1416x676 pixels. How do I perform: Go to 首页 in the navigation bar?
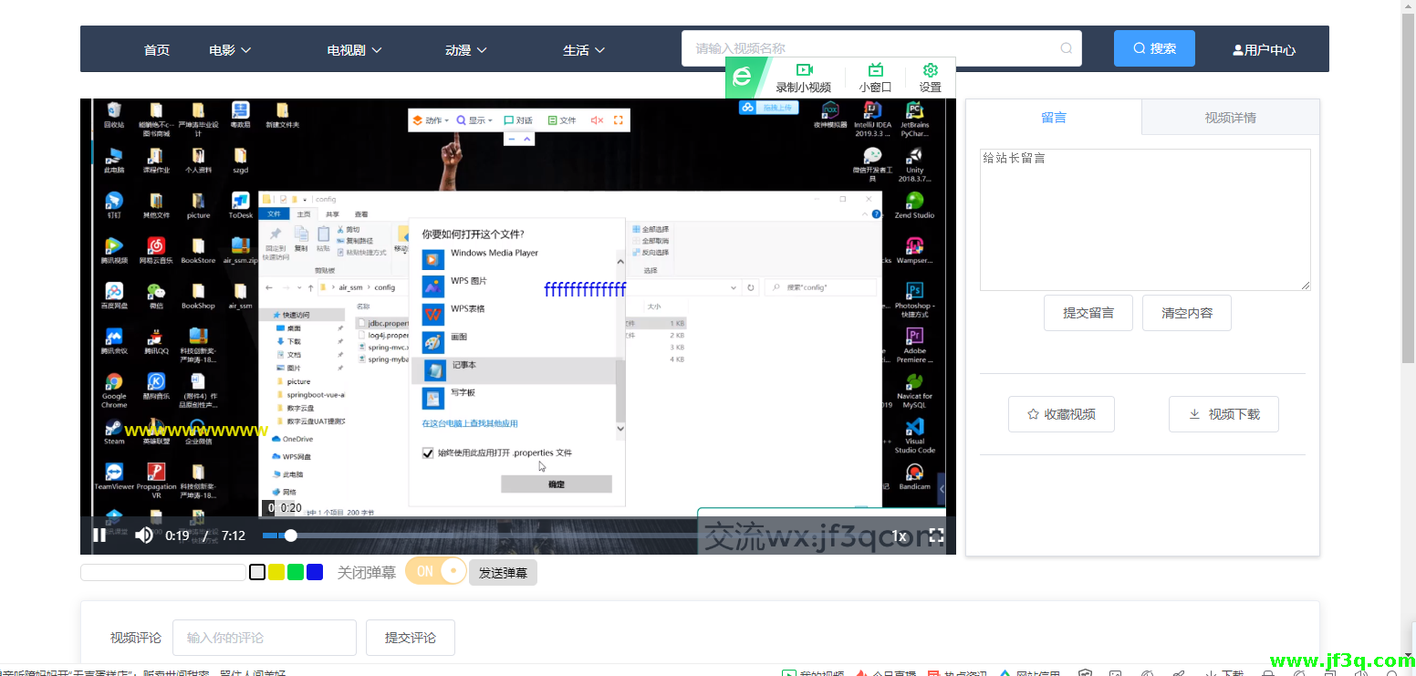coord(157,50)
